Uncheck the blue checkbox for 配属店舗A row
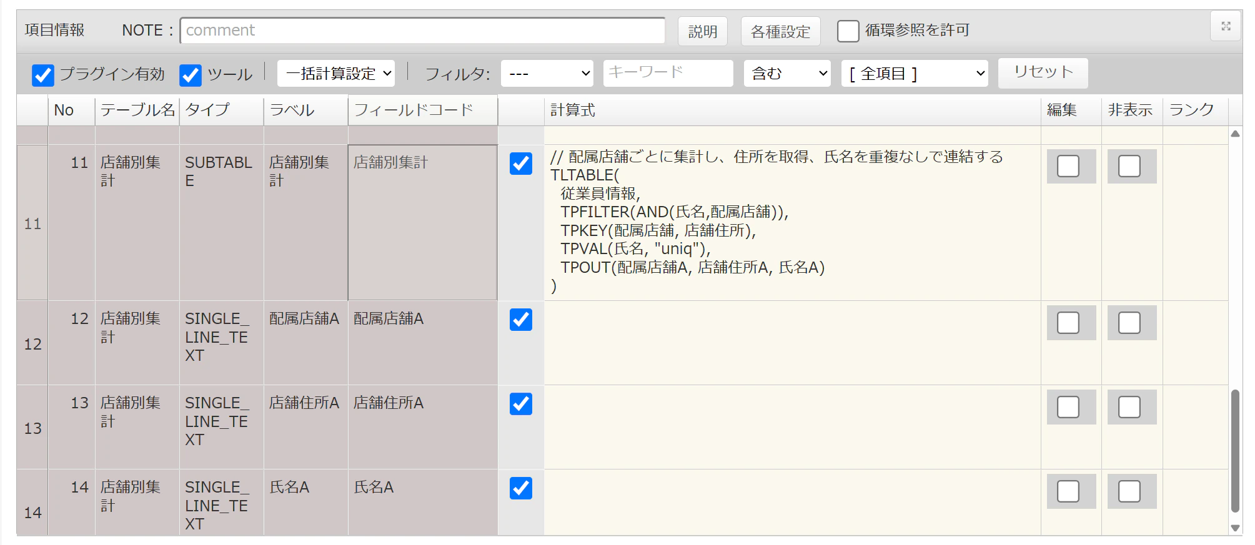This screenshot has height=545, width=1255. [521, 320]
